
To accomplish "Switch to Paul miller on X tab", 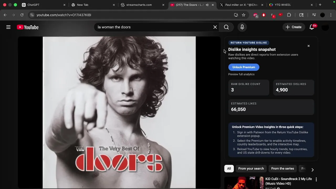I will (x=241, y=5).
